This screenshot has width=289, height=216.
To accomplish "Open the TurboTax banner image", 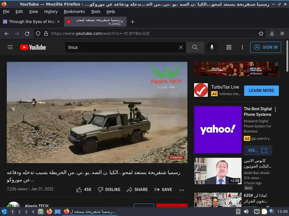I will tap(237, 69).
